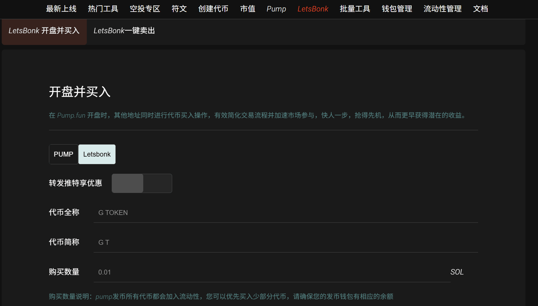Open the 热门工具 menu item
The width and height of the screenshot is (538, 306).
(x=103, y=9)
